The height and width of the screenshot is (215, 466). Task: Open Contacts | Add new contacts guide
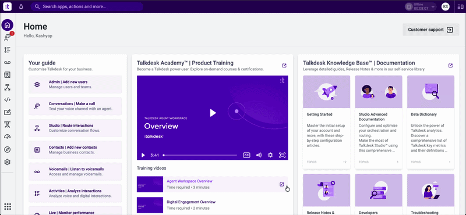click(75, 150)
